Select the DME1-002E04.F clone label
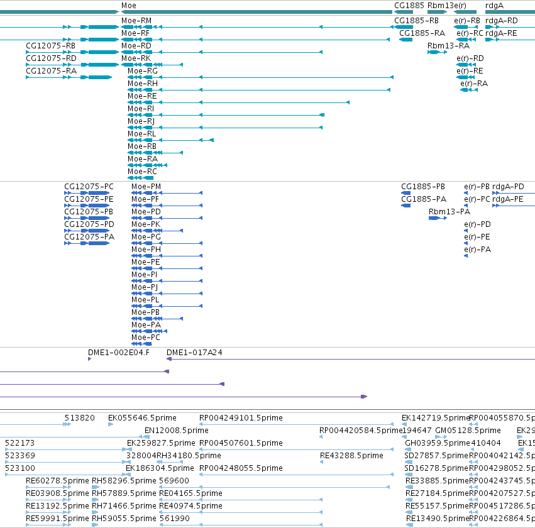This screenshot has width=535, height=528. coord(119,353)
